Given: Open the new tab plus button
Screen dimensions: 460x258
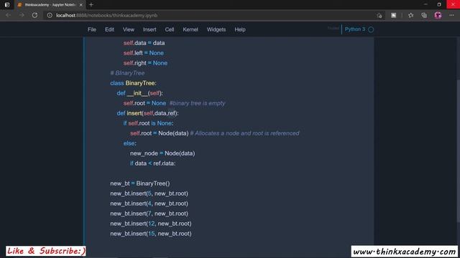Looking at the screenshot, I should (91, 5).
